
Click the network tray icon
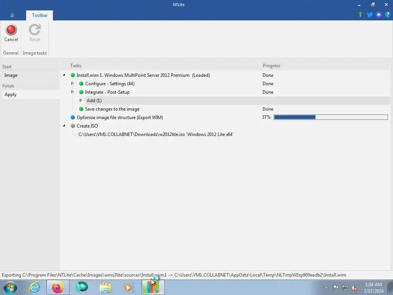coord(345,288)
